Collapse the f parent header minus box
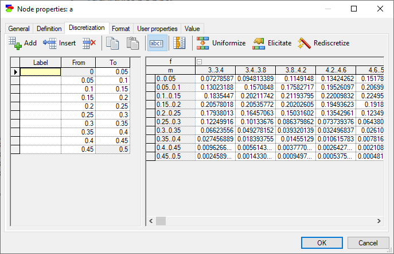Viewport: 394px width, 254px height. pyautogui.click(x=199, y=61)
